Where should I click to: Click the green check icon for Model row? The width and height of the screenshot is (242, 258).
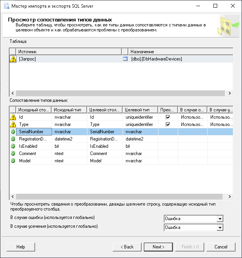(13, 161)
